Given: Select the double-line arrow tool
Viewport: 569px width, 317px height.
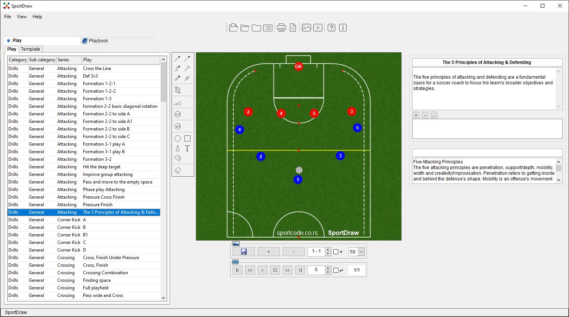Looking at the screenshot, I should [x=177, y=78].
